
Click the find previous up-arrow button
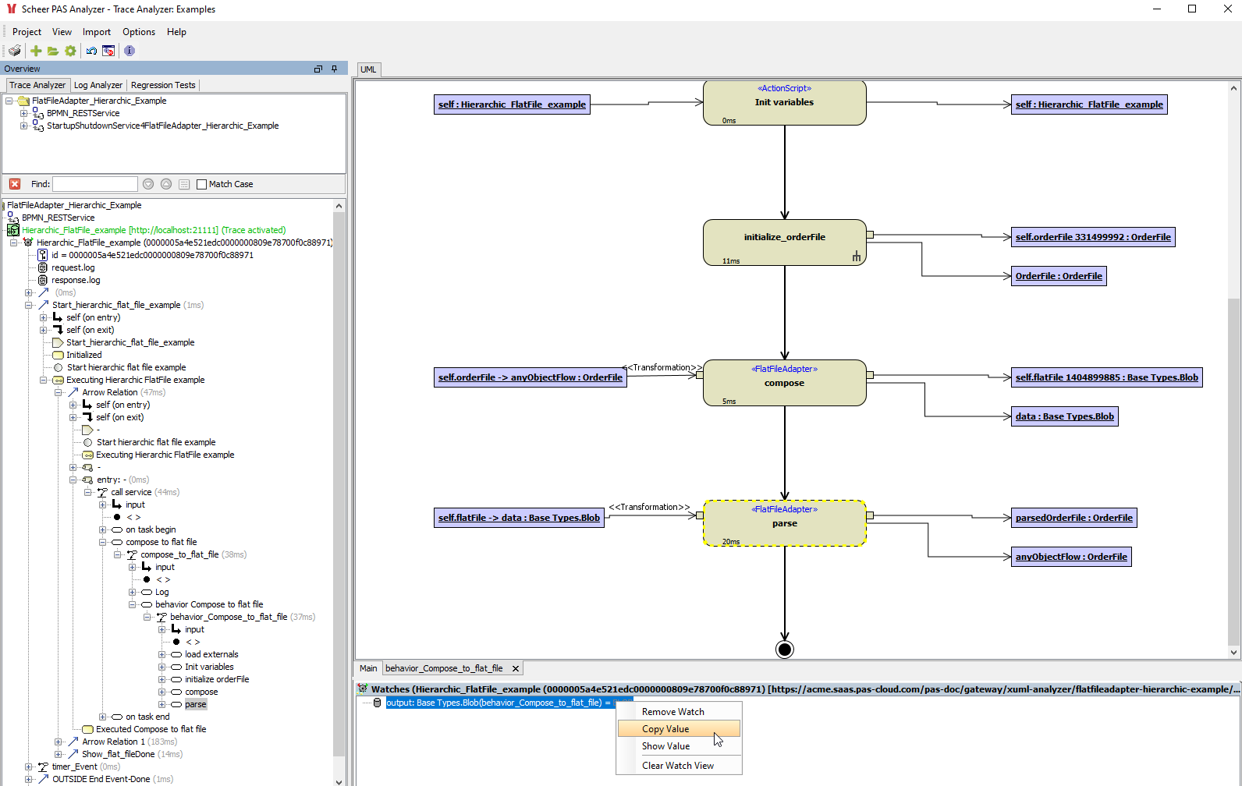point(166,184)
